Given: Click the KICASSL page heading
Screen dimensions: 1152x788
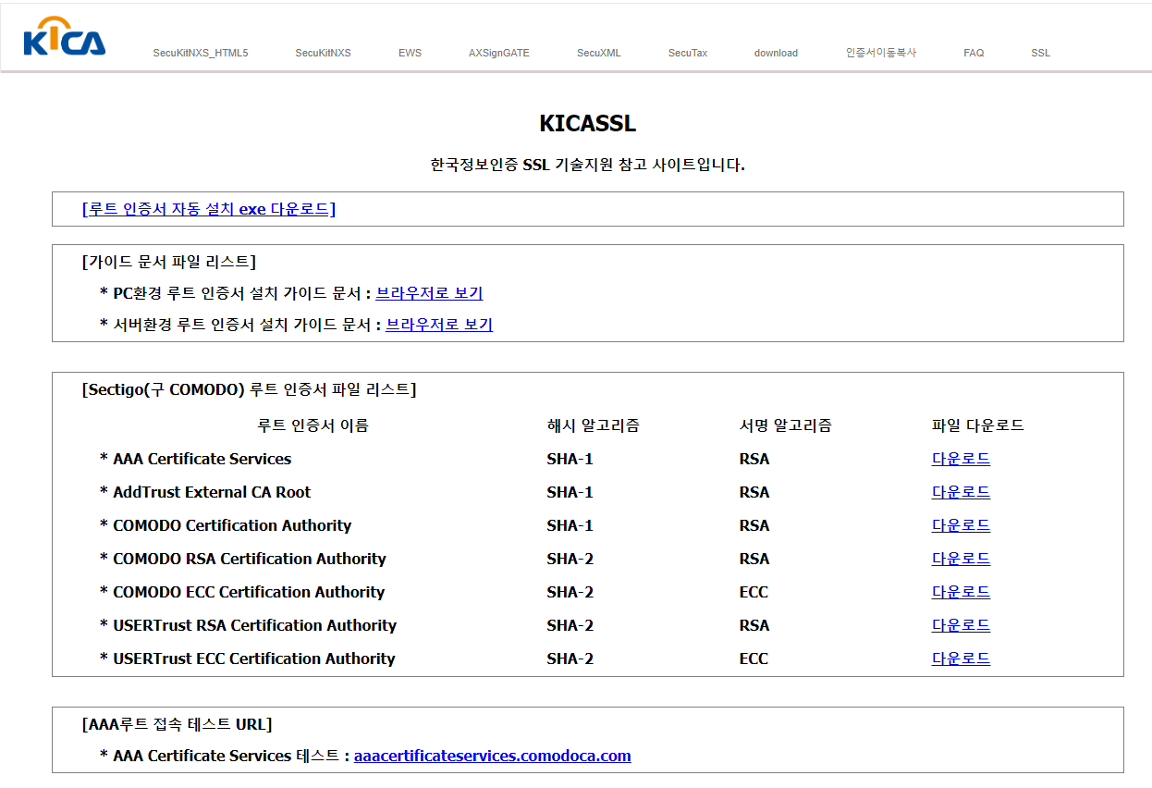Looking at the screenshot, I should point(588,123).
